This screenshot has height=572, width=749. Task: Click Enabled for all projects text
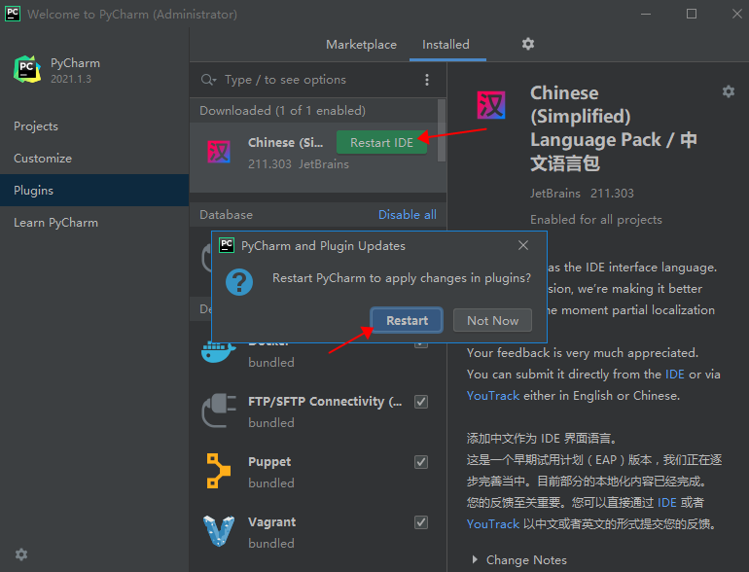(595, 219)
